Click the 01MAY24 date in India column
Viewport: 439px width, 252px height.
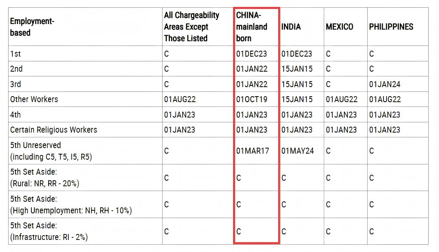[x=298, y=151]
